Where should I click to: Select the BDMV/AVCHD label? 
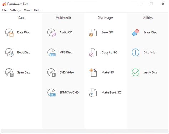(69, 92)
